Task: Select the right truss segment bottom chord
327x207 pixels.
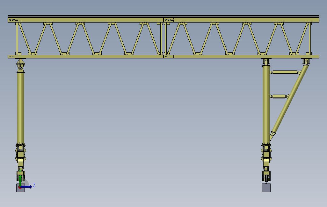Action: (x=242, y=57)
